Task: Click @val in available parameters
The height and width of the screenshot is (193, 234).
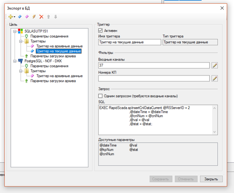Action: (133, 145)
